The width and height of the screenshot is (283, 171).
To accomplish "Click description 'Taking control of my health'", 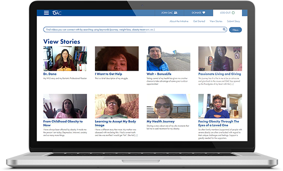I will [167, 81].
